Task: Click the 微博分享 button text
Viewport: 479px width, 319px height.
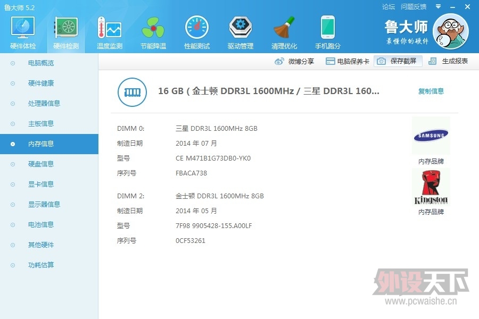Action: [x=301, y=61]
